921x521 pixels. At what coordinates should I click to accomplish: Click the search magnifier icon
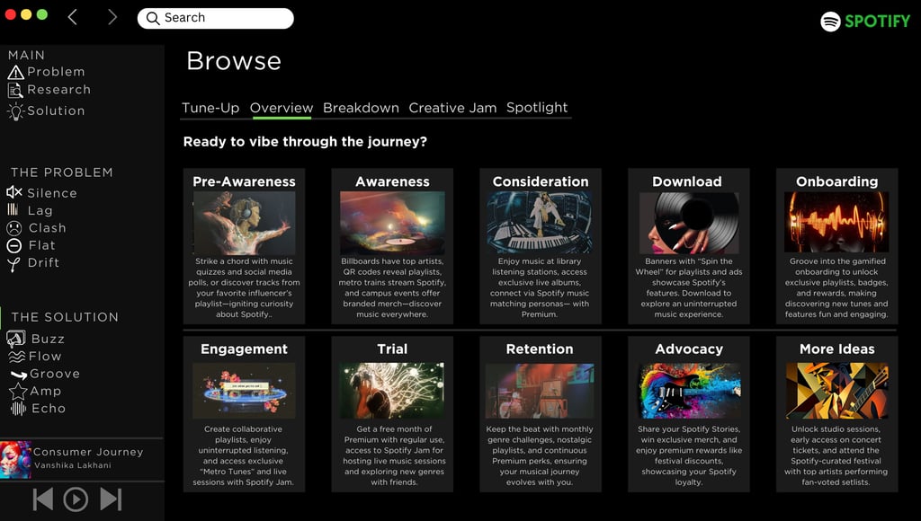click(153, 18)
